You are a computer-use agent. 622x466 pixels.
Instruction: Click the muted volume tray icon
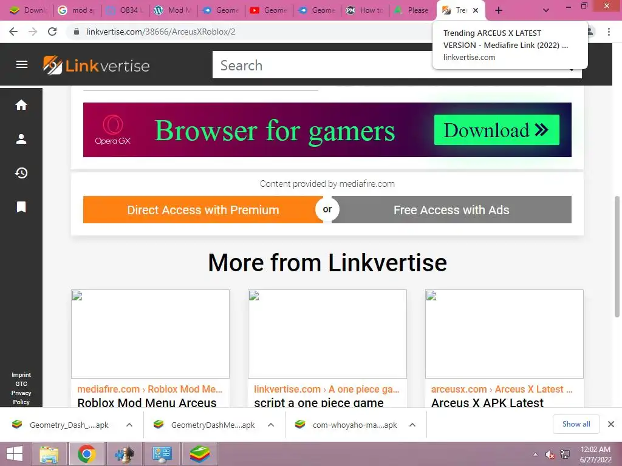tap(550, 454)
